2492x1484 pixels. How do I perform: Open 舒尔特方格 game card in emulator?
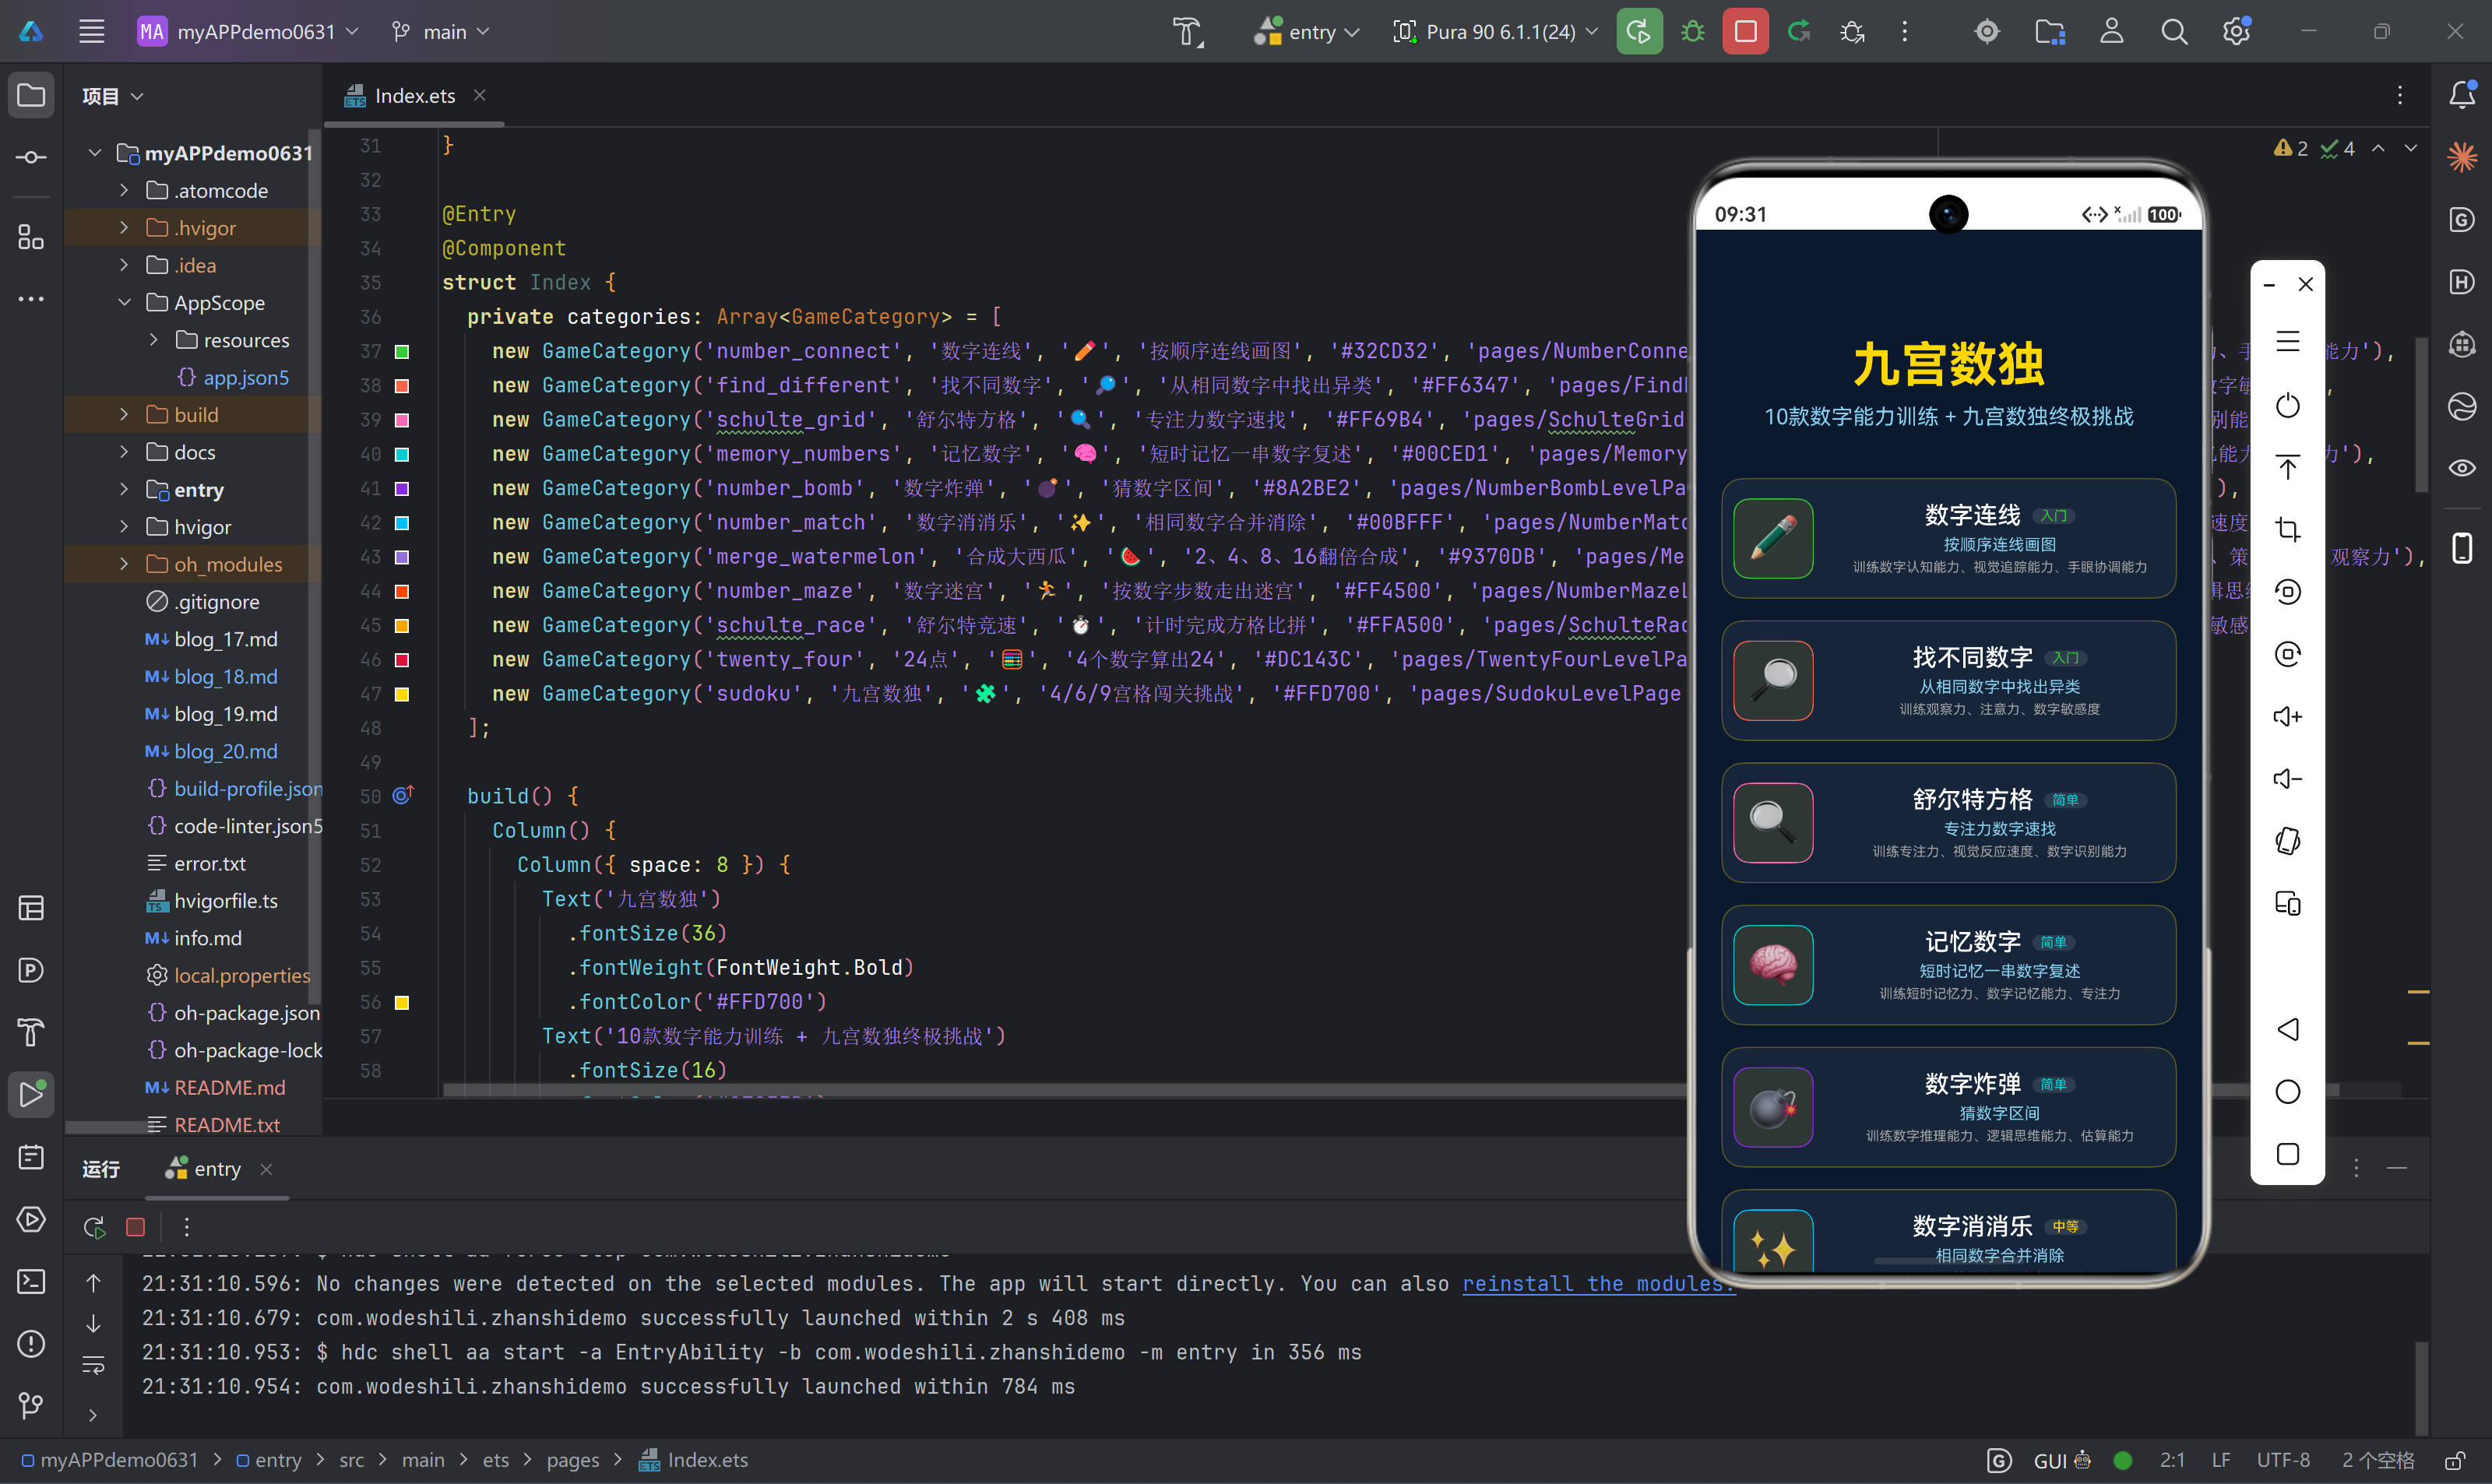point(1948,822)
